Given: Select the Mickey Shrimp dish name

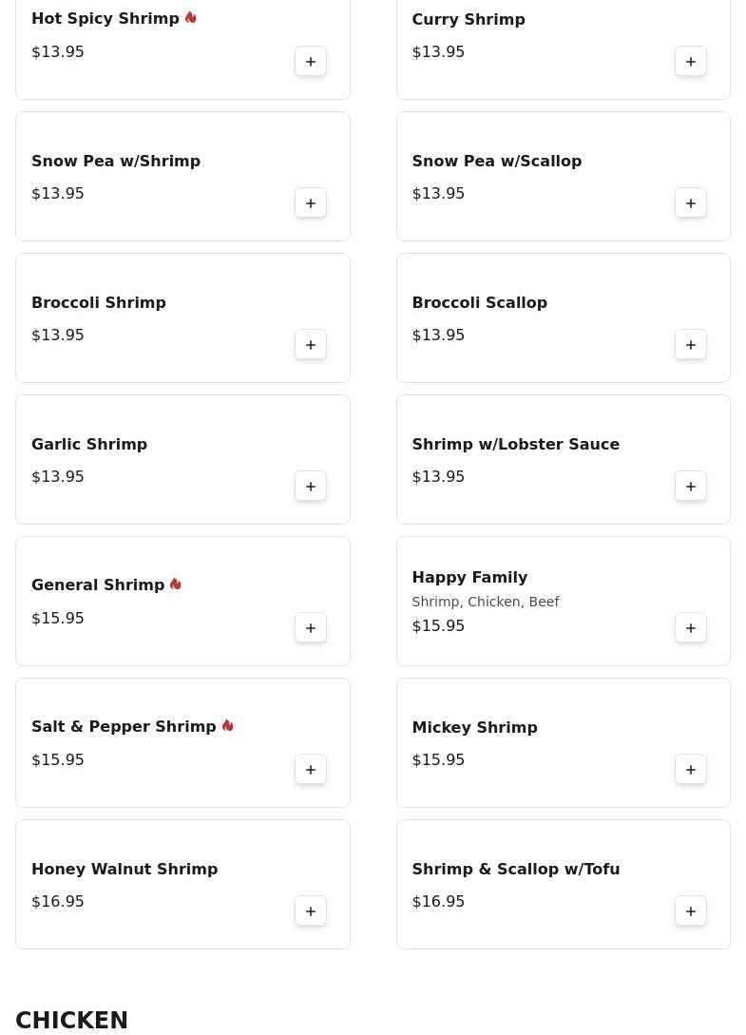Looking at the screenshot, I should [x=474, y=727].
